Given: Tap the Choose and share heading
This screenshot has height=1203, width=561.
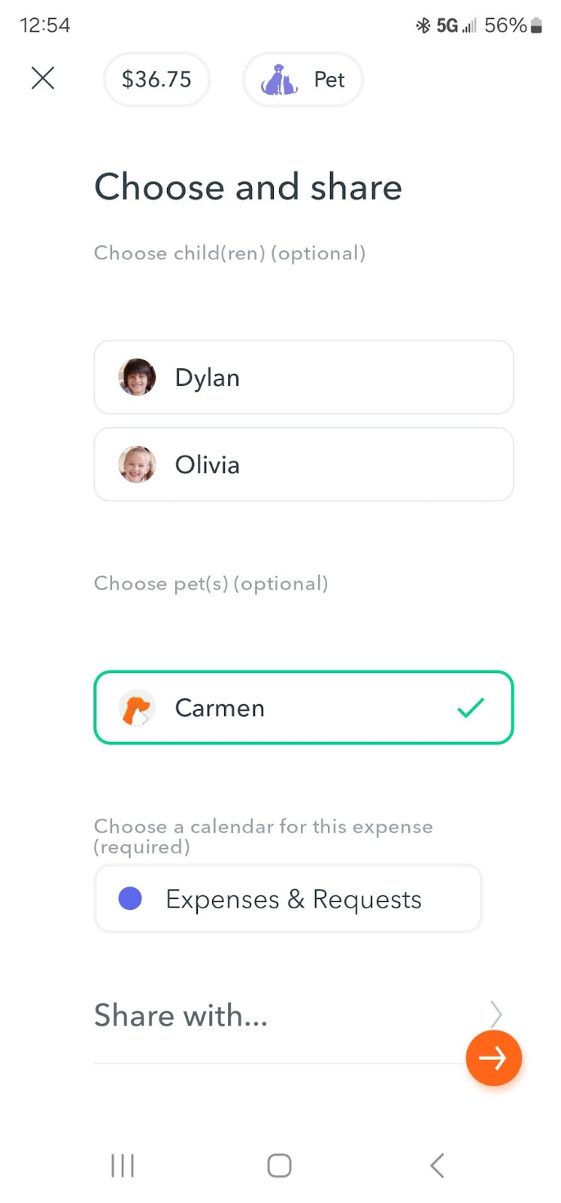Looking at the screenshot, I should click(248, 187).
